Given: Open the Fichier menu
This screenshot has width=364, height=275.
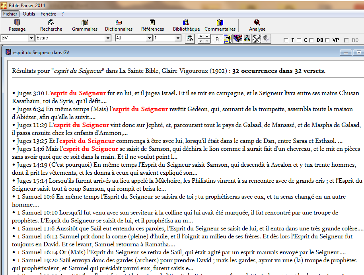Looking at the screenshot, I should 10,14.
